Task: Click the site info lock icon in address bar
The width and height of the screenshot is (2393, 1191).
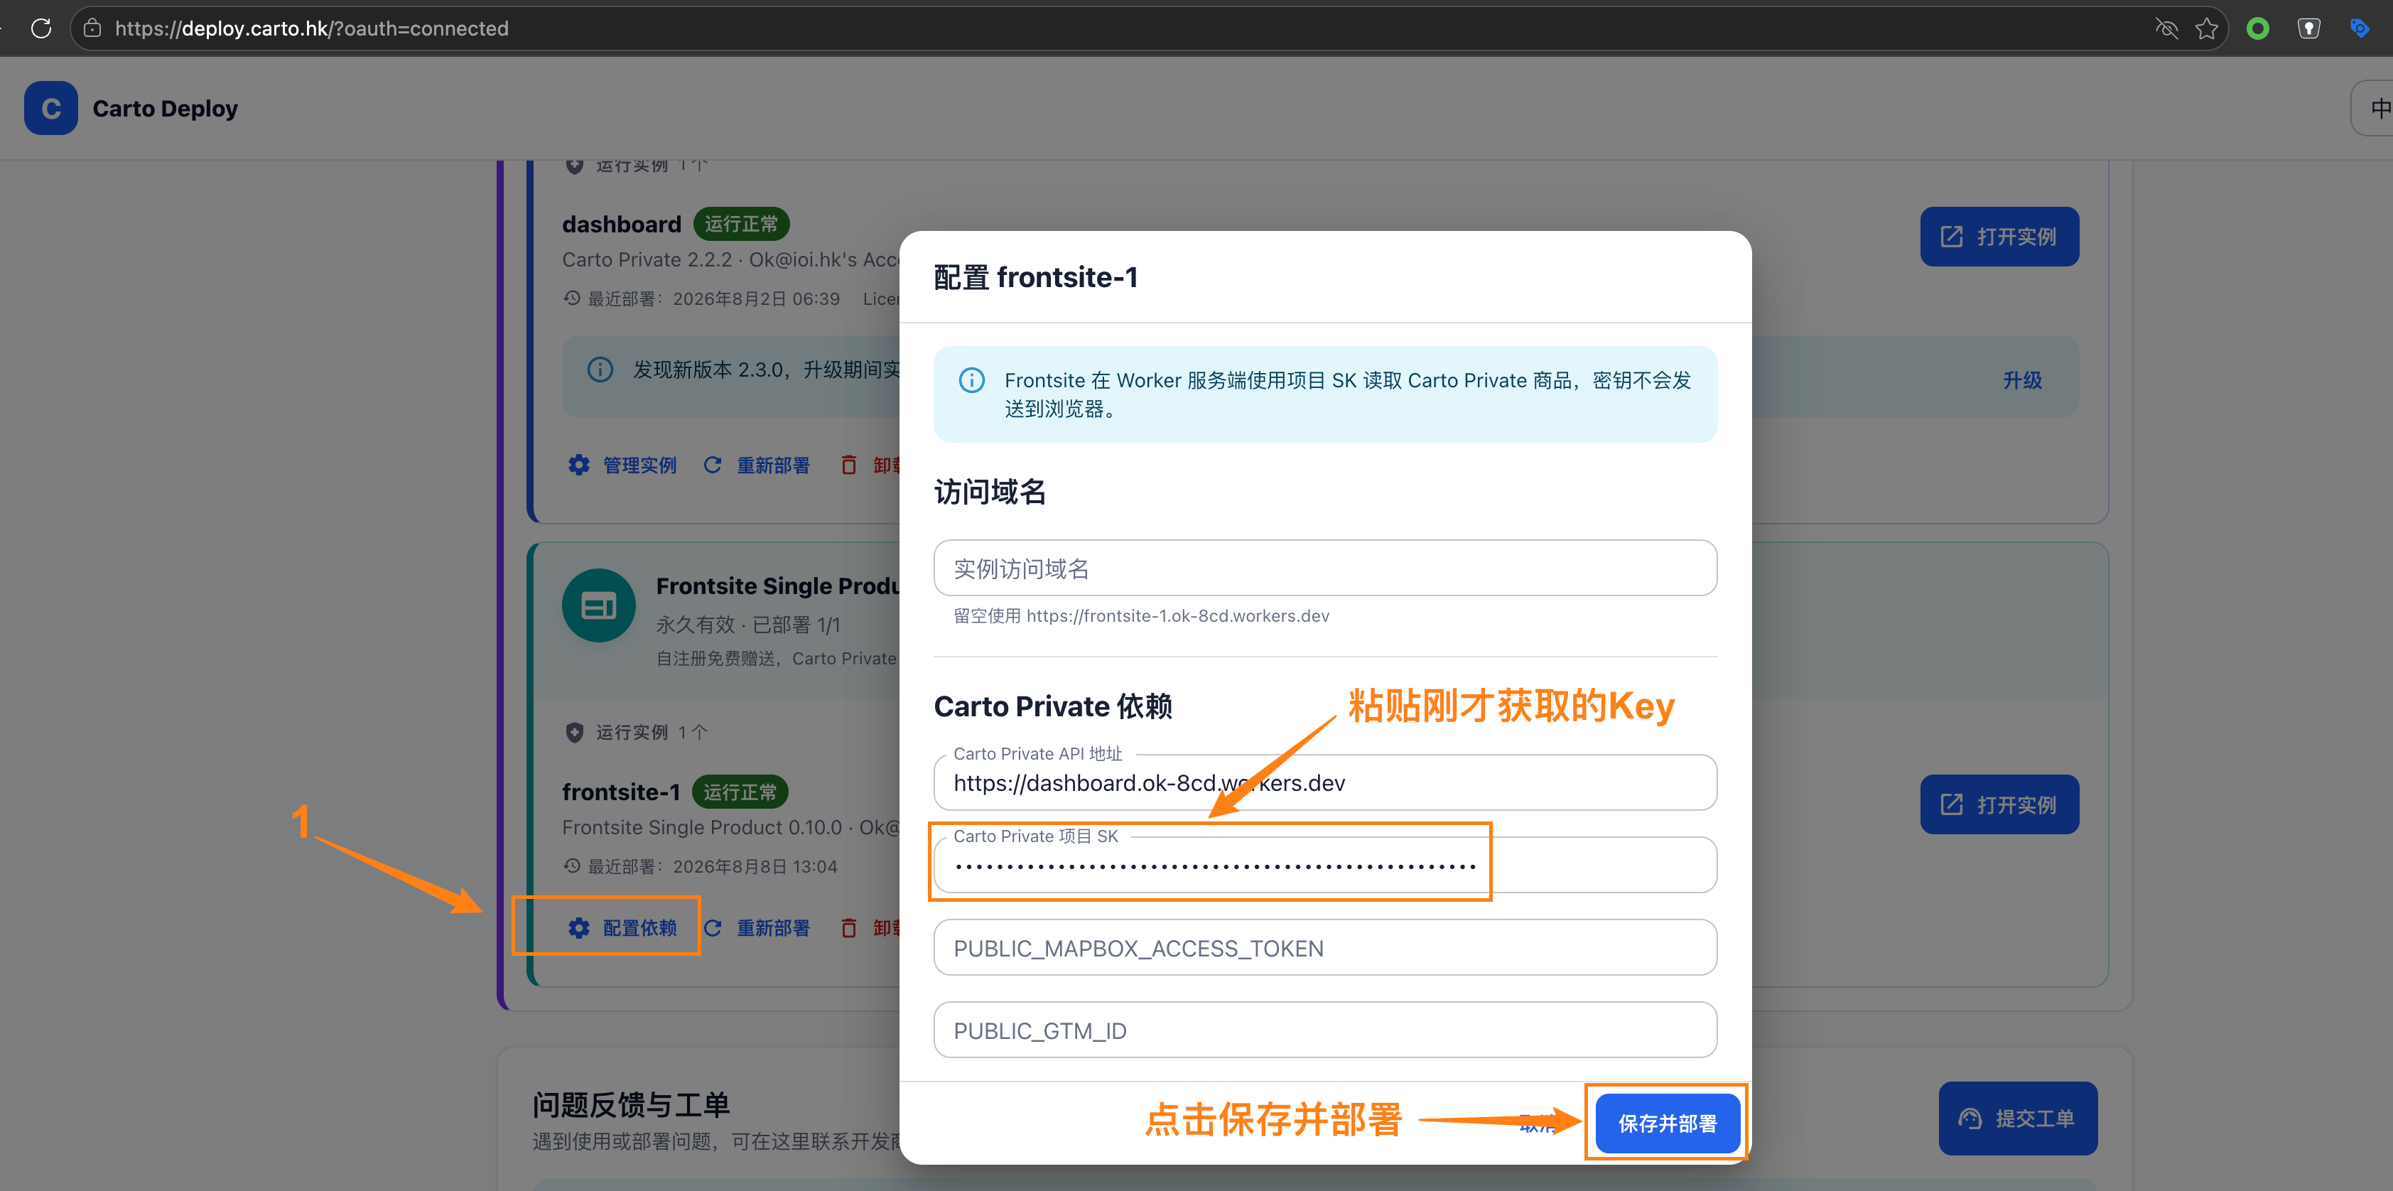Action: 92,28
